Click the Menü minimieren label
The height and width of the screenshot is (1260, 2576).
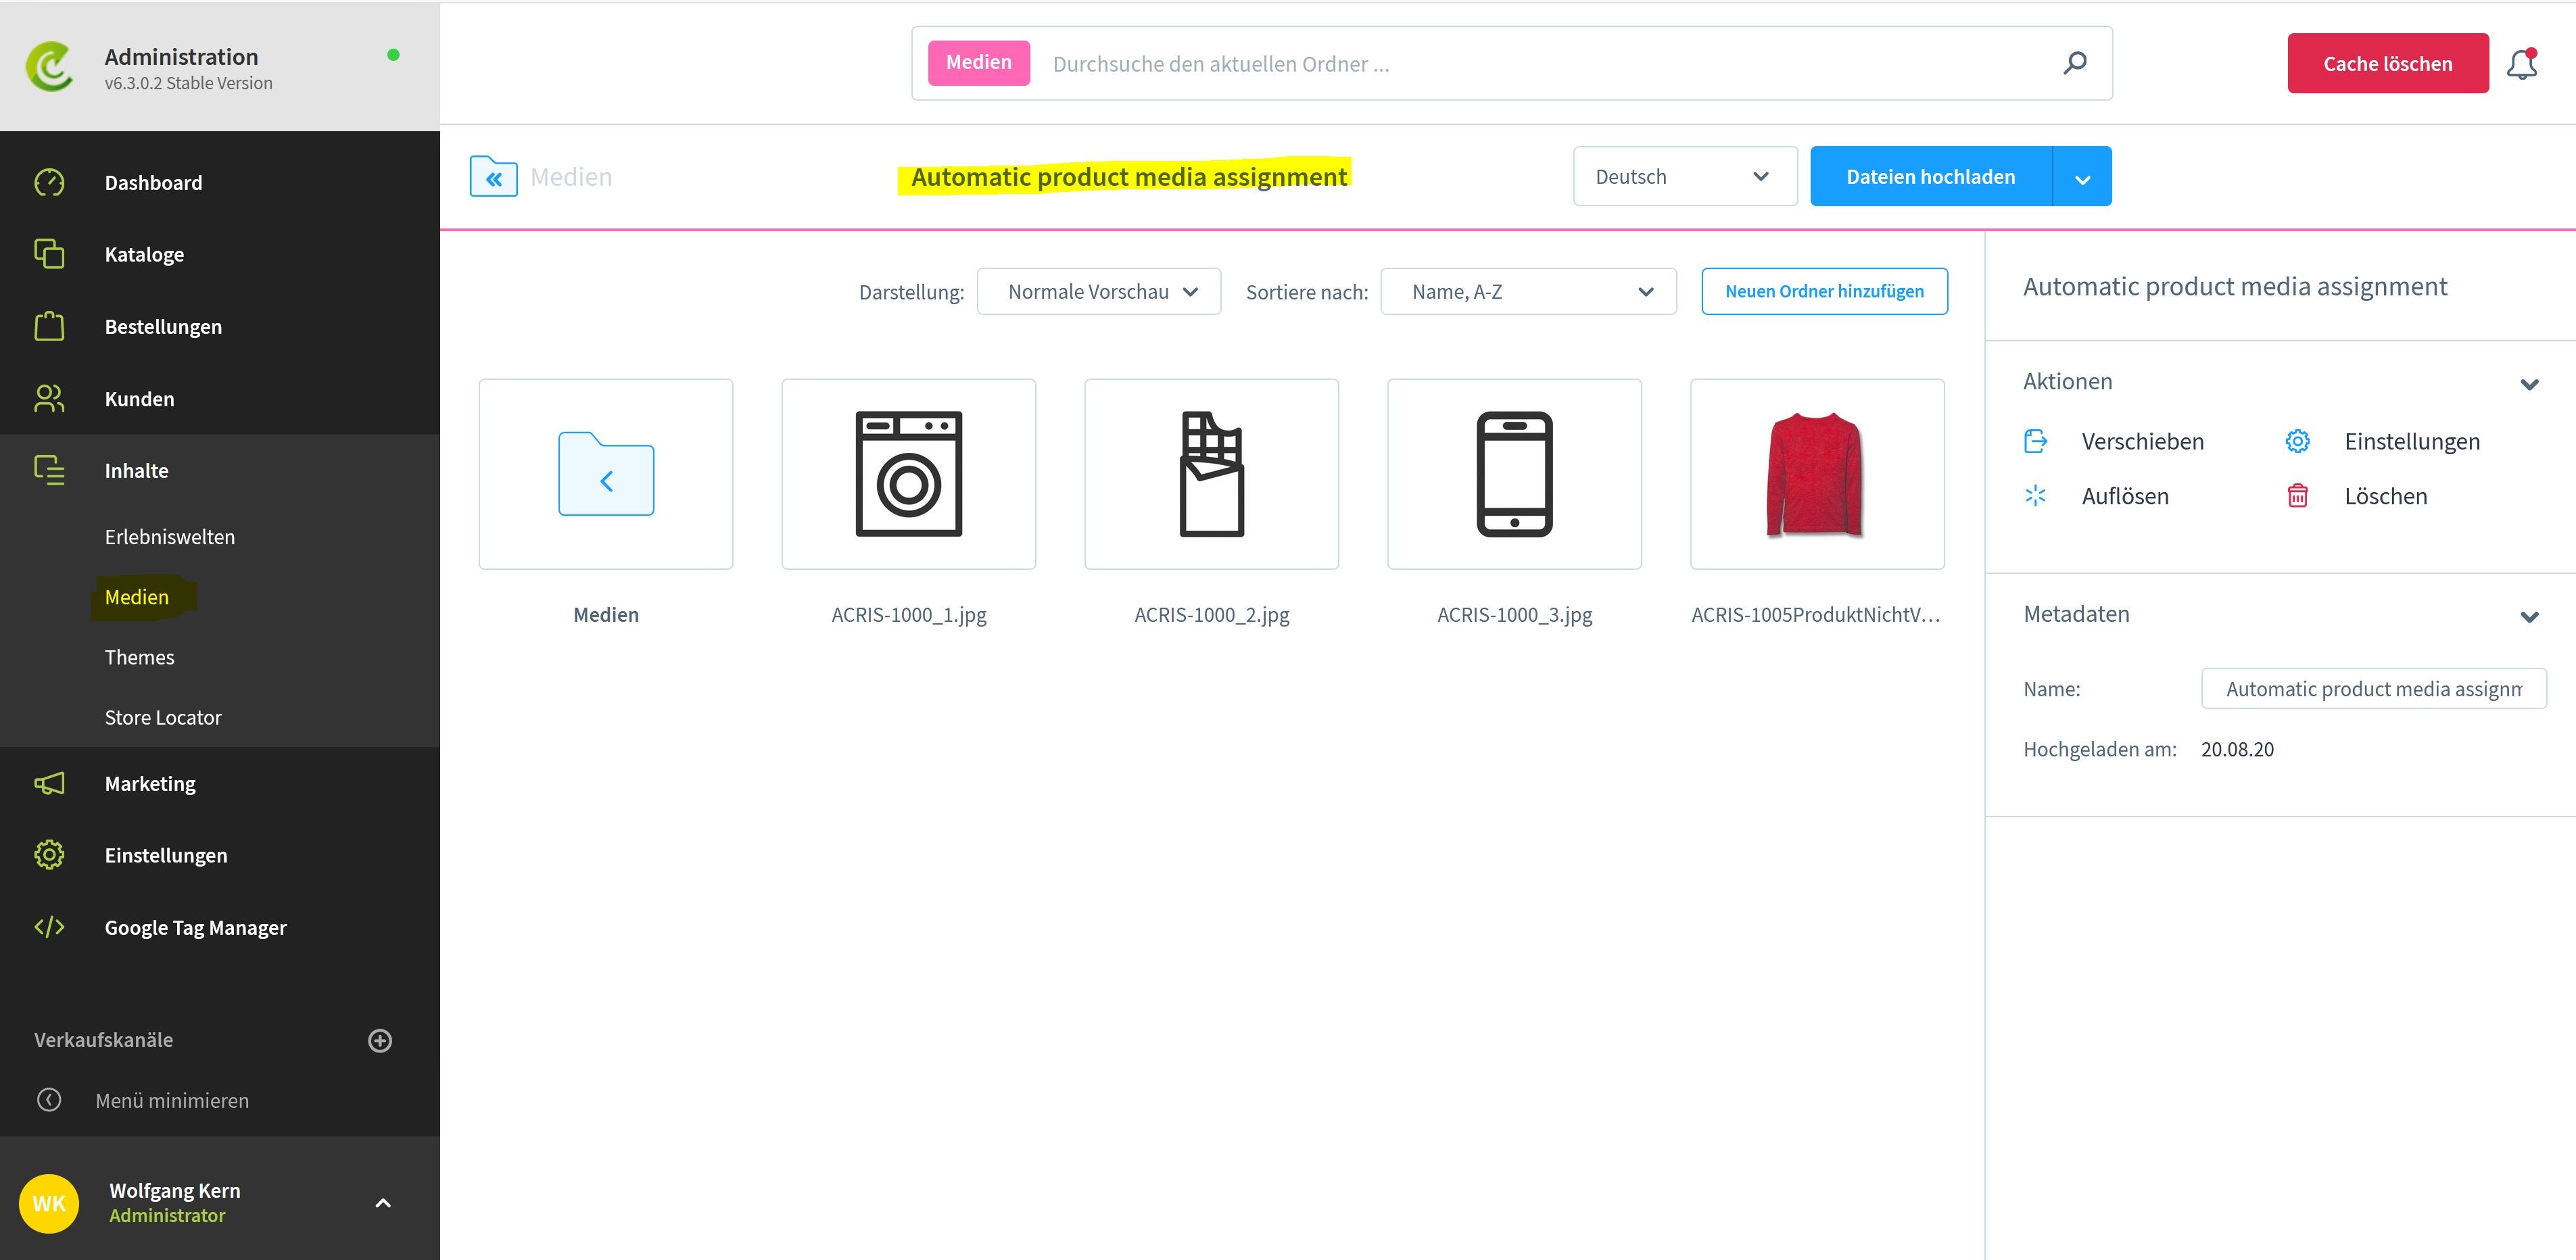(172, 1100)
